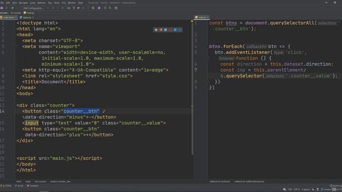Click the Search Everywhere magnifier icon

coord(110,8)
